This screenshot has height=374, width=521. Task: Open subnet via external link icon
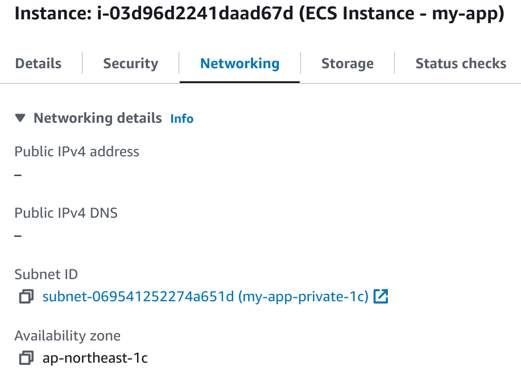381,296
